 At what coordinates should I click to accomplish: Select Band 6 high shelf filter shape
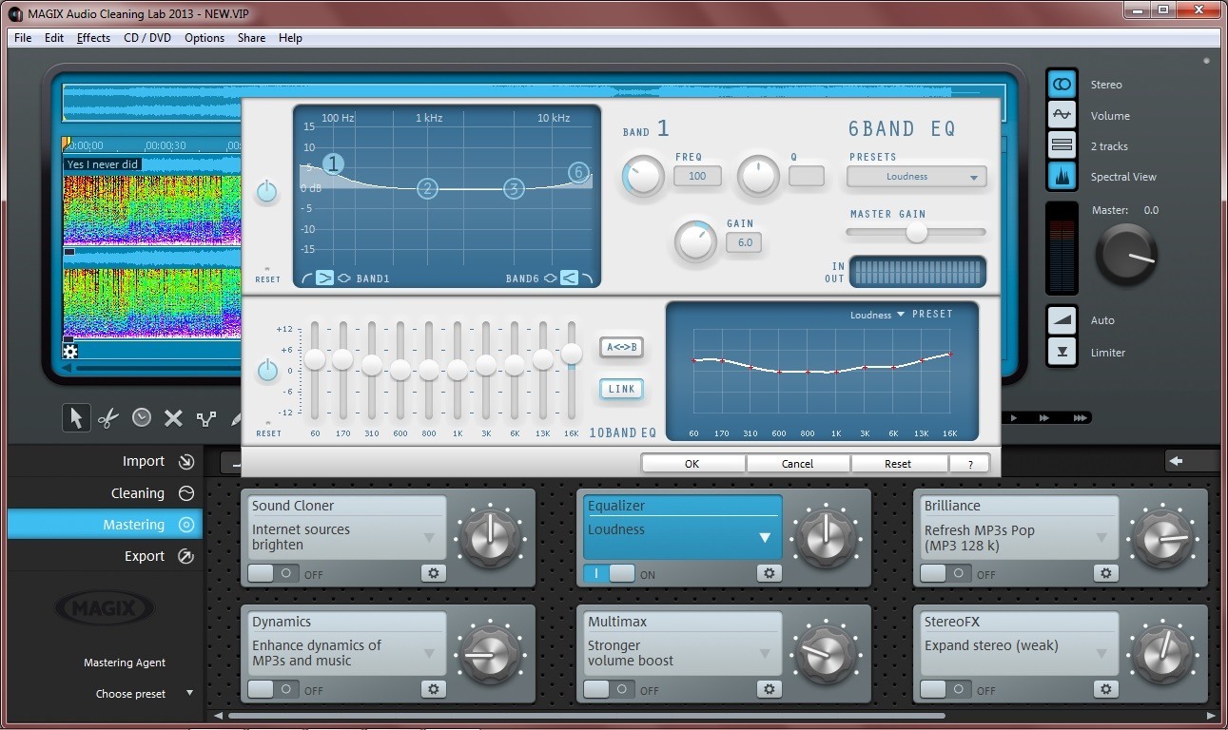pos(569,278)
